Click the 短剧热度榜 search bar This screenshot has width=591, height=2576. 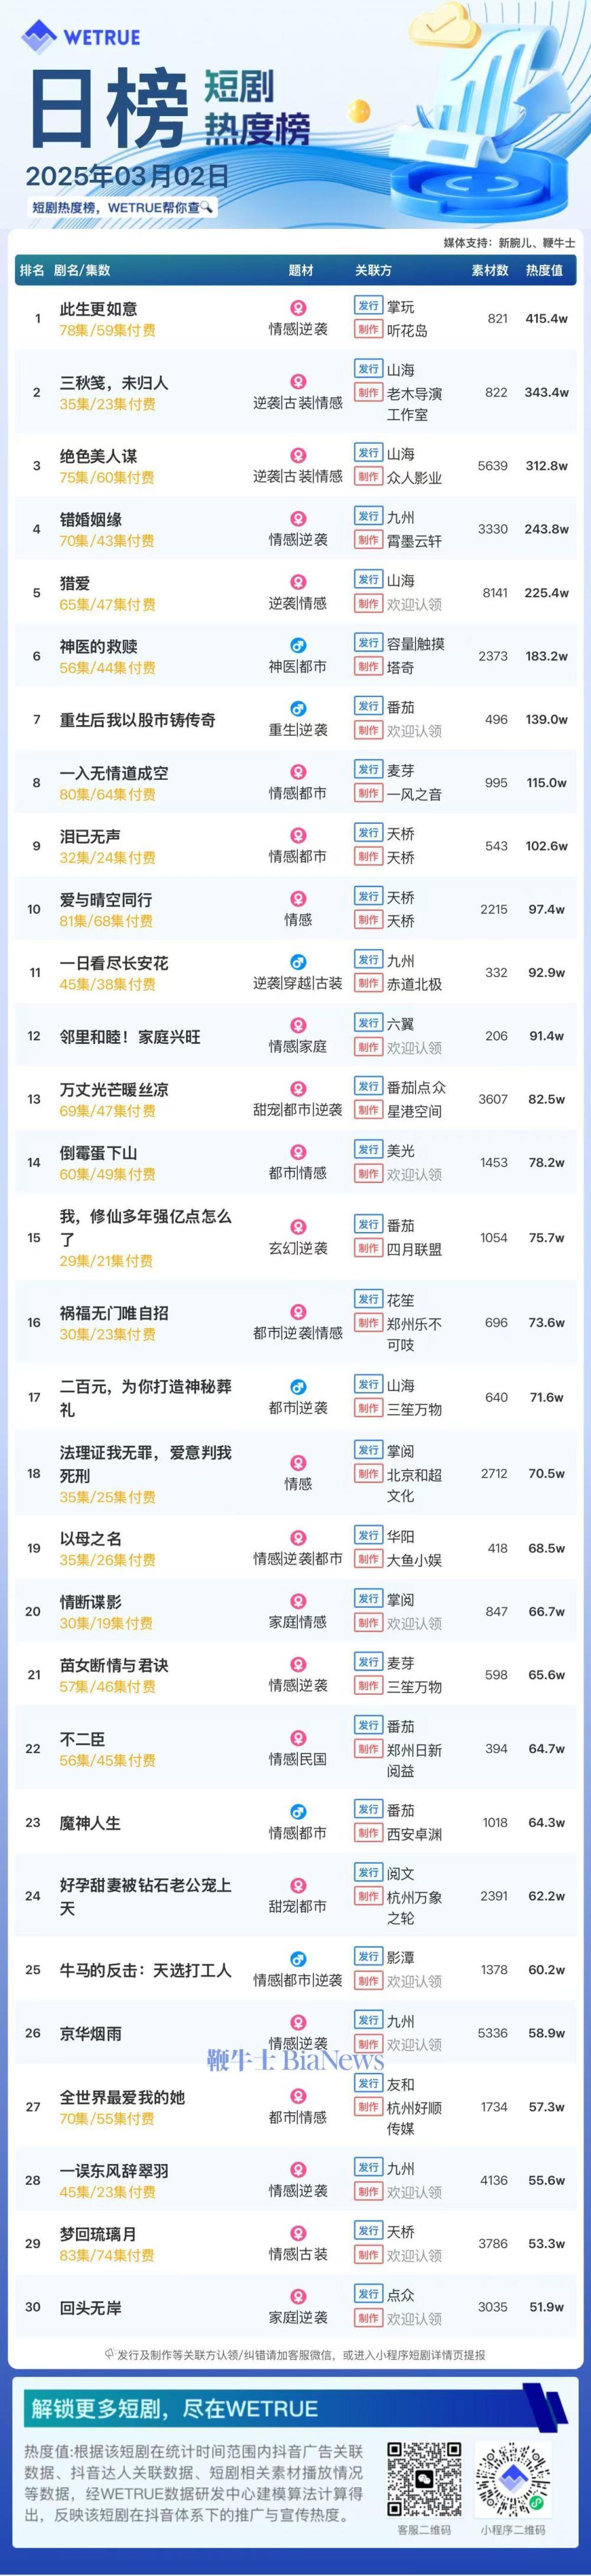coord(122,208)
